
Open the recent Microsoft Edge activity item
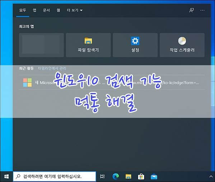112,82
